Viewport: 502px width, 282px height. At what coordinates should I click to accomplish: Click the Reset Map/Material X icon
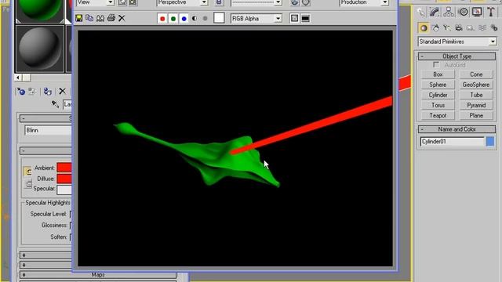(62, 92)
